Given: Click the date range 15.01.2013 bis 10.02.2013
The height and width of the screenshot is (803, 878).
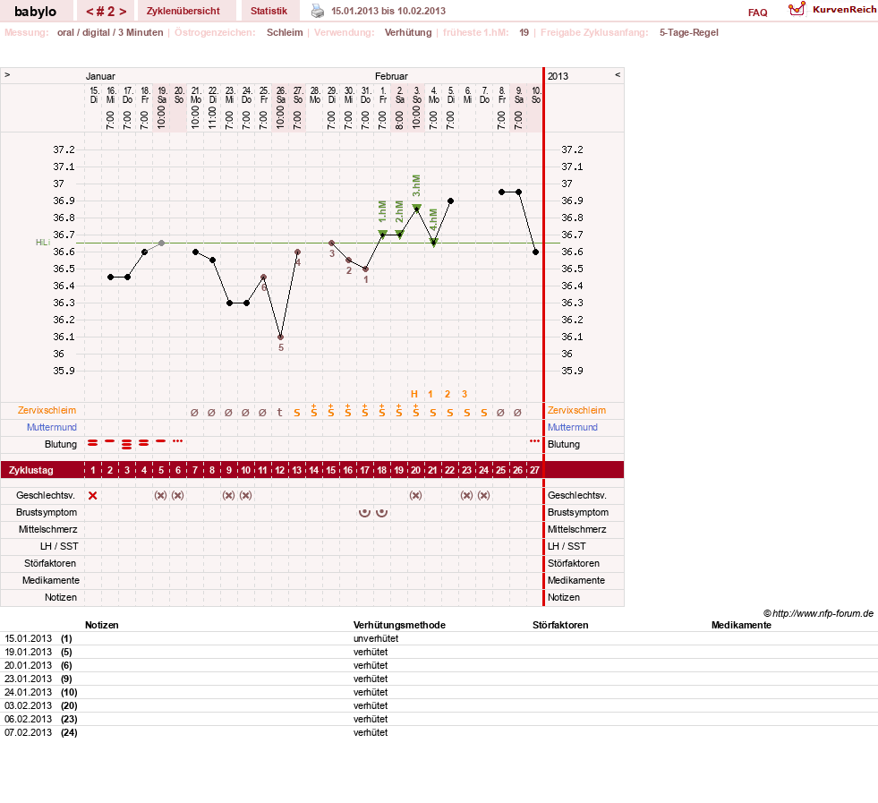Looking at the screenshot, I should click(388, 11).
